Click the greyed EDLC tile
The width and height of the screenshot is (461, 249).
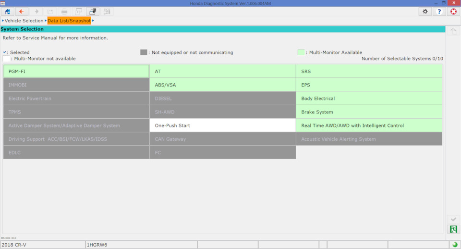pyautogui.click(x=76, y=152)
